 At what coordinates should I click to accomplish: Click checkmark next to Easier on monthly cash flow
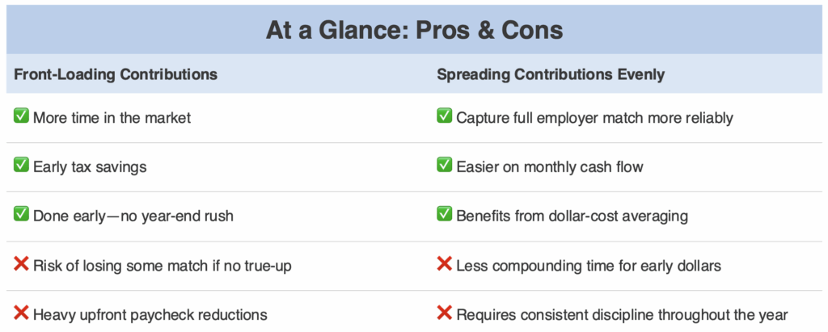click(444, 166)
